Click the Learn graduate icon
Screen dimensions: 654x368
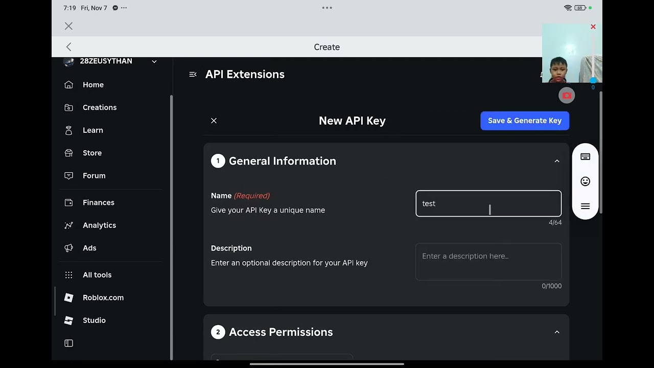(x=69, y=130)
